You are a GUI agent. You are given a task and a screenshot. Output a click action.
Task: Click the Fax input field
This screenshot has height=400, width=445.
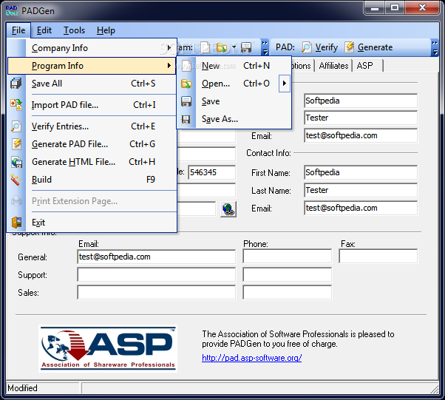(378, 257)
